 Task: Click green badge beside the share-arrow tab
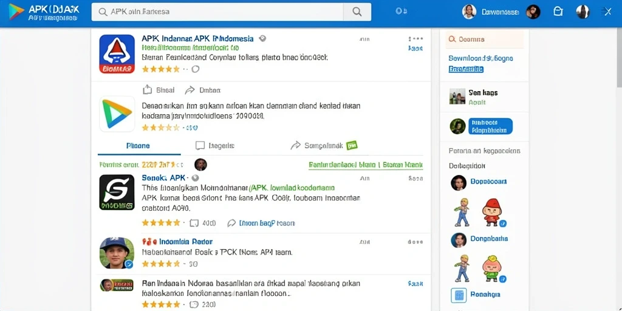click(352, 146)
